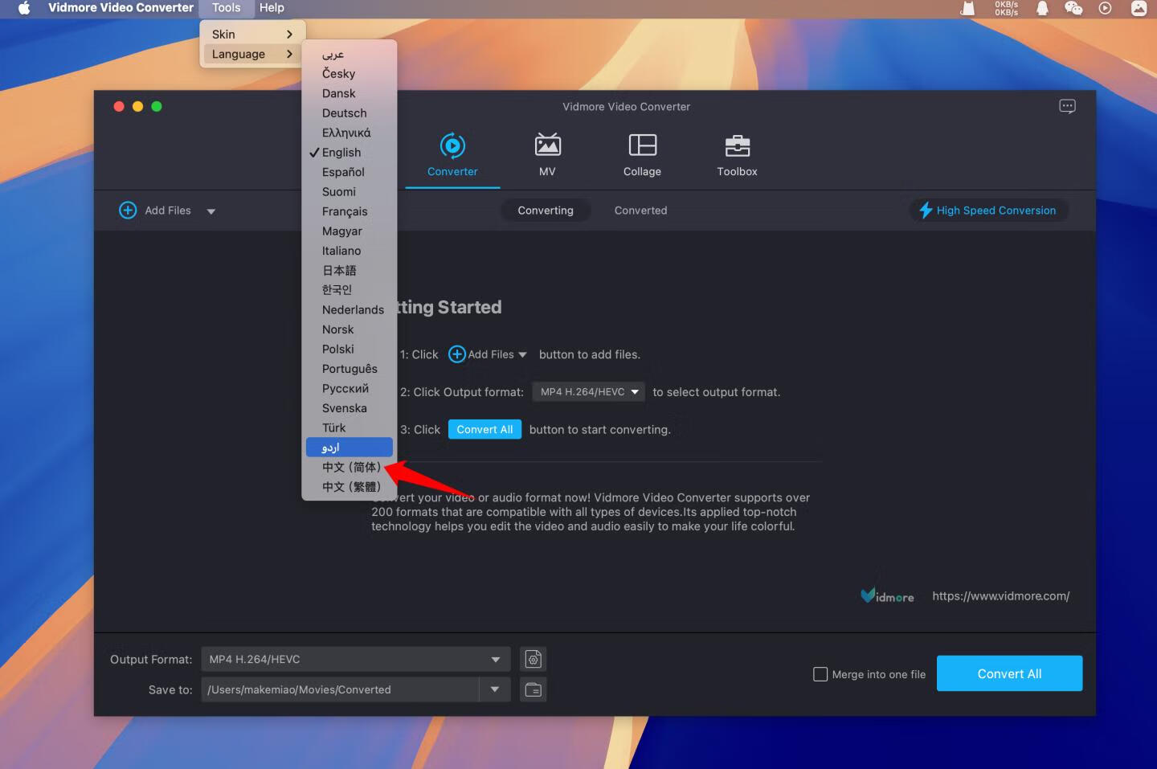Select Suomi language
This screenshot has height=769, width=1157.
tap(350, 191)
